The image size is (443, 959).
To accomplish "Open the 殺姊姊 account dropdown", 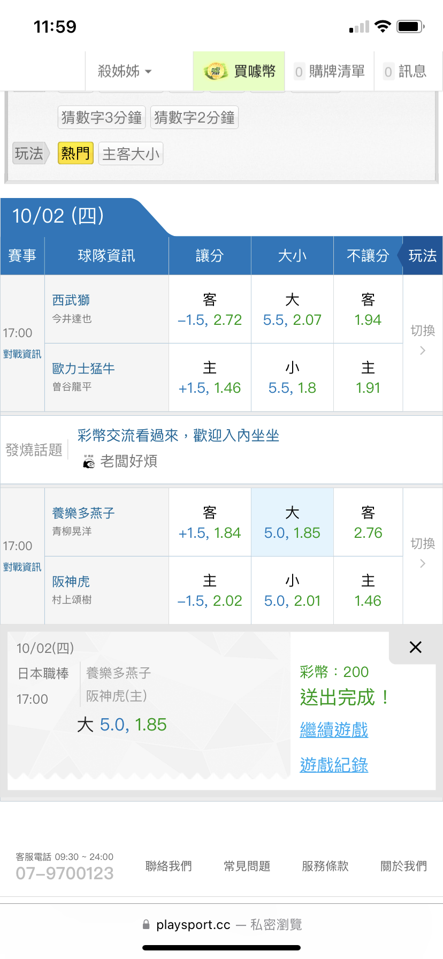I will pyautogui.click(x=125, y=71).
